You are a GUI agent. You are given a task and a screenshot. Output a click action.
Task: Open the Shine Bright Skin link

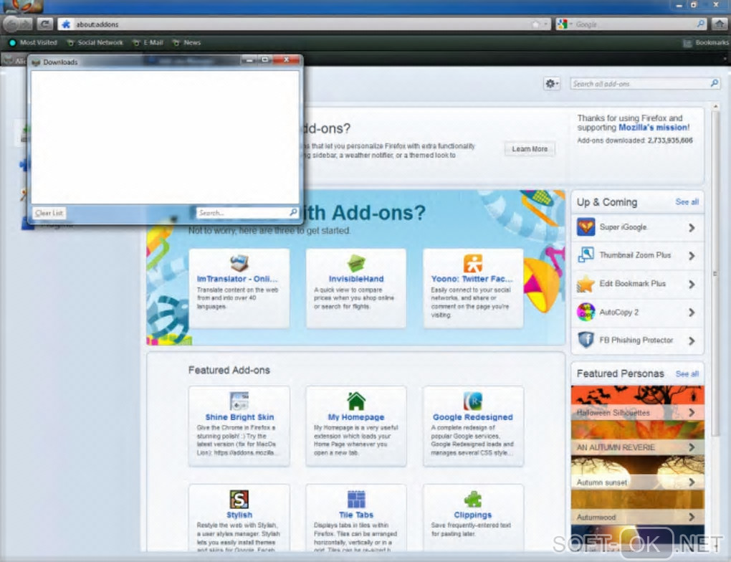[x=239, y=417]
